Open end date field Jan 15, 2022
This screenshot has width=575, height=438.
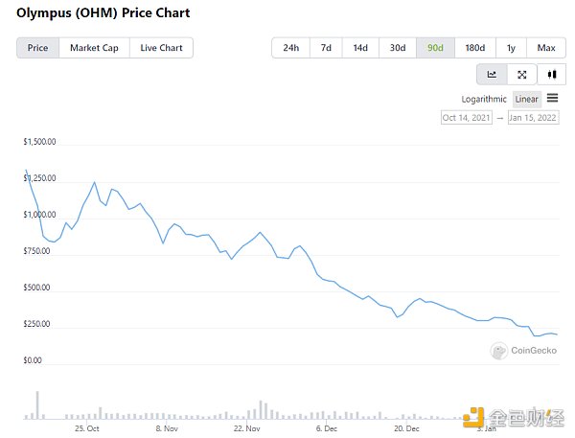pos(535,118)
